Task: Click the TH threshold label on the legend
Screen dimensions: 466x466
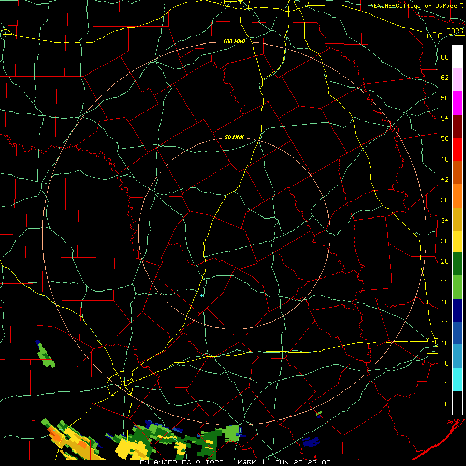Action: pyautogui.click(x=445, y=404)
